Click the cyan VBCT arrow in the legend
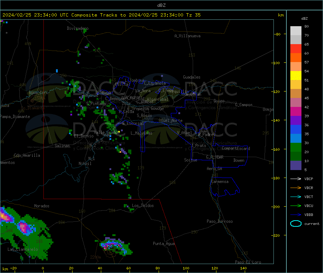The image size is (323, 273). (x=296, y=197)
